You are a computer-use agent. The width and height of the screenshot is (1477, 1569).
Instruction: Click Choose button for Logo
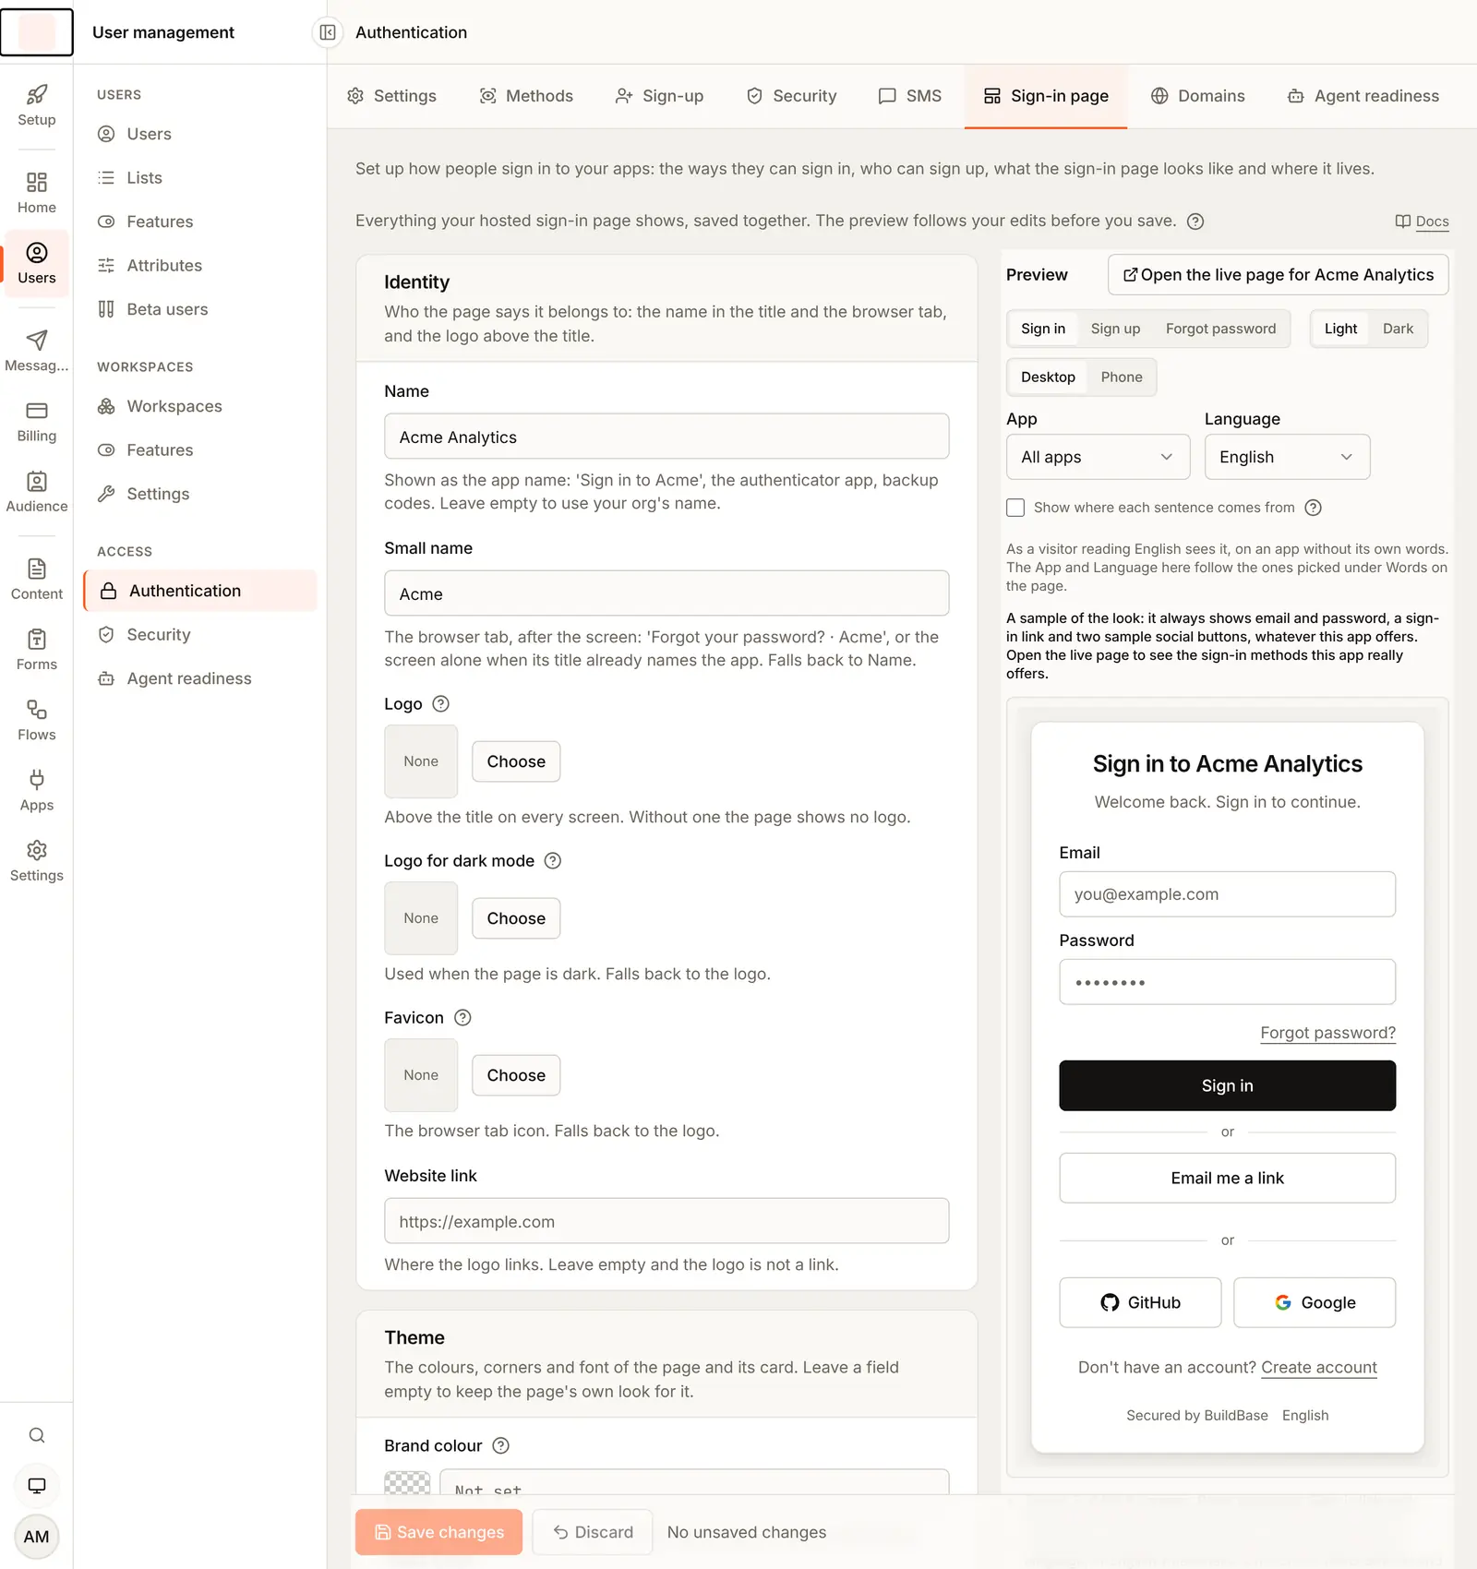516,761
